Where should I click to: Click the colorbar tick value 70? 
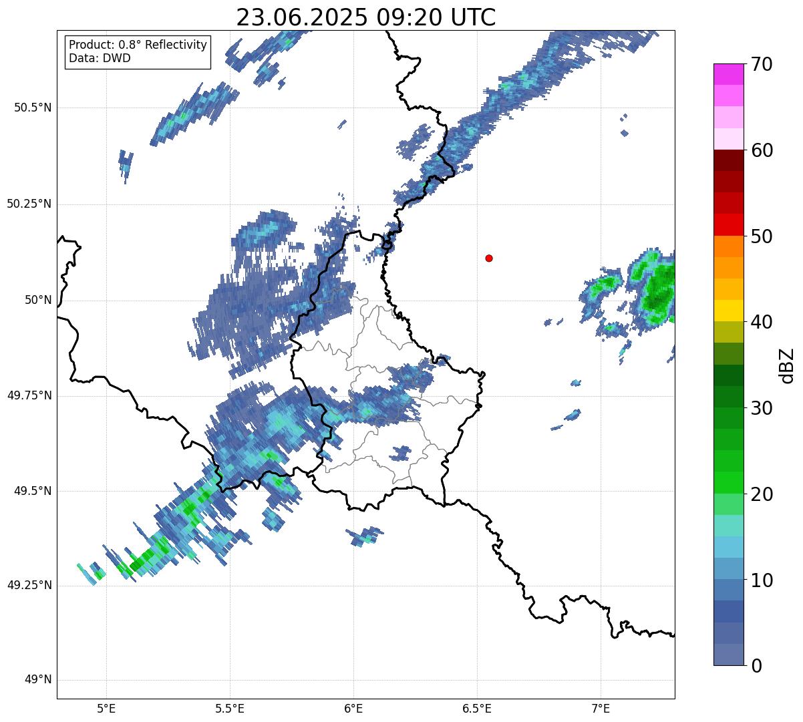762,64
